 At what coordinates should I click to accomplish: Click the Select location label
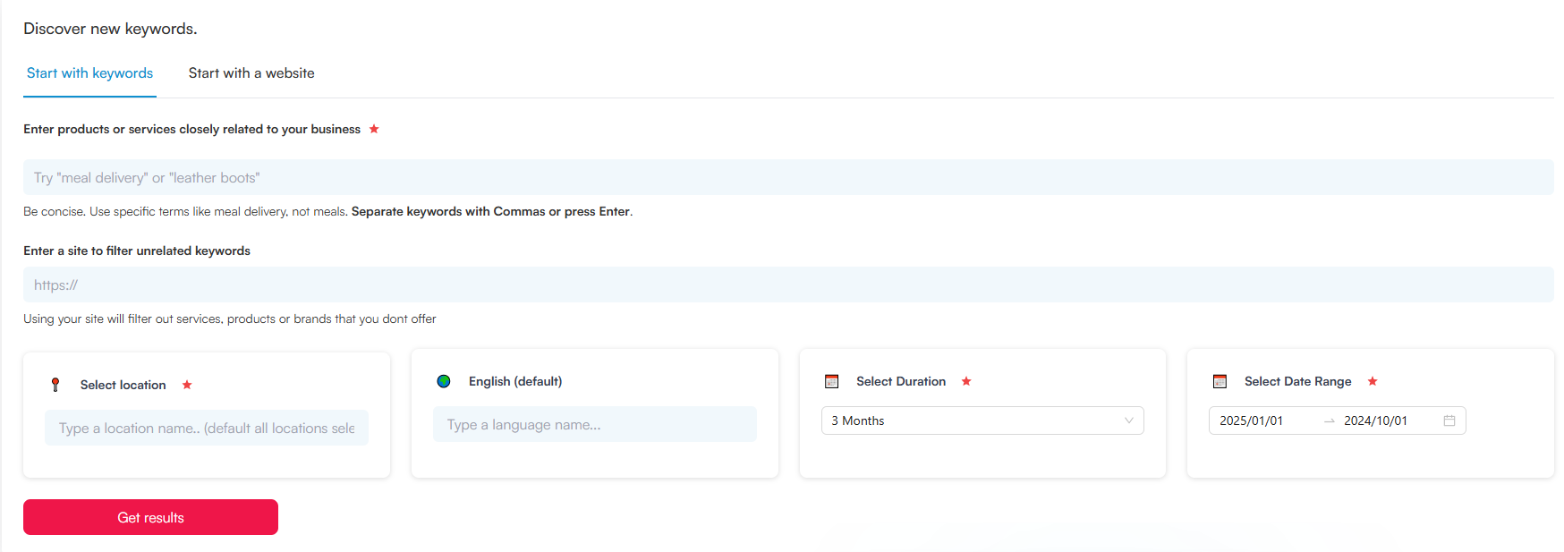(x=123, y=385)
